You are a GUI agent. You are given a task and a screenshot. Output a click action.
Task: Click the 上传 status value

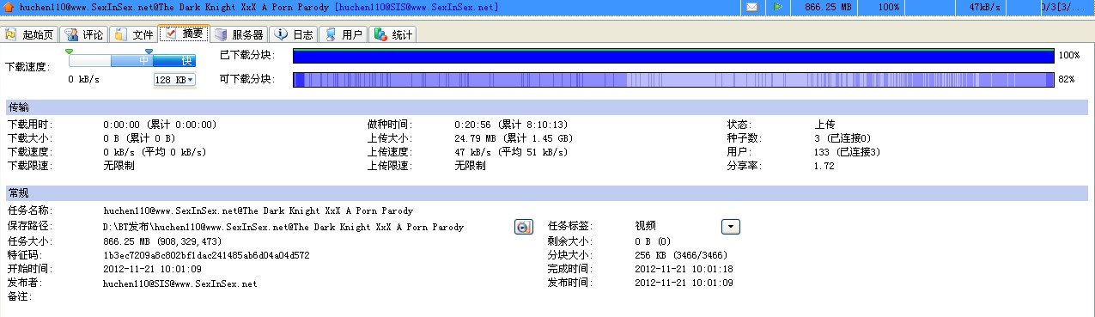point(824,125)
